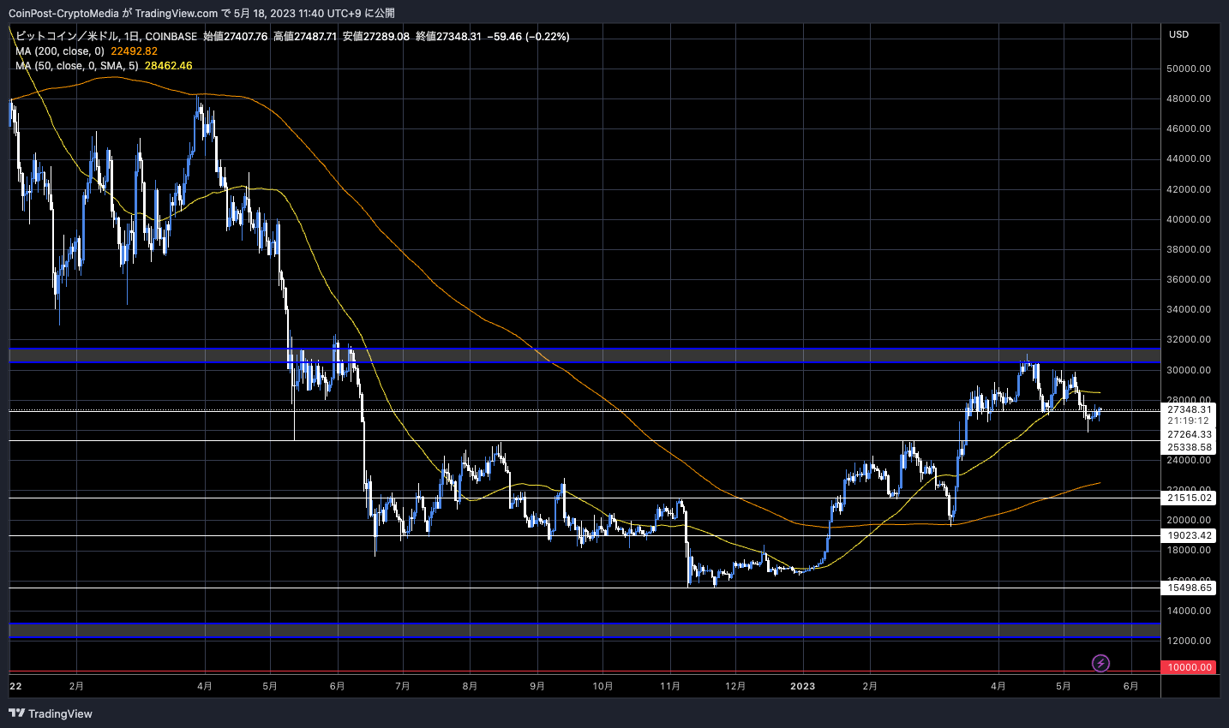Viewport: 1229px width, 728px height.
Task: Click the countdown timer 21:19:12
Action: pyautogui.click(x=1188, y=421)
